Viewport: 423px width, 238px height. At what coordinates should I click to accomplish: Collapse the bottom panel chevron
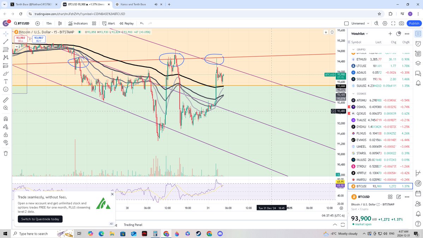point(335,225)
